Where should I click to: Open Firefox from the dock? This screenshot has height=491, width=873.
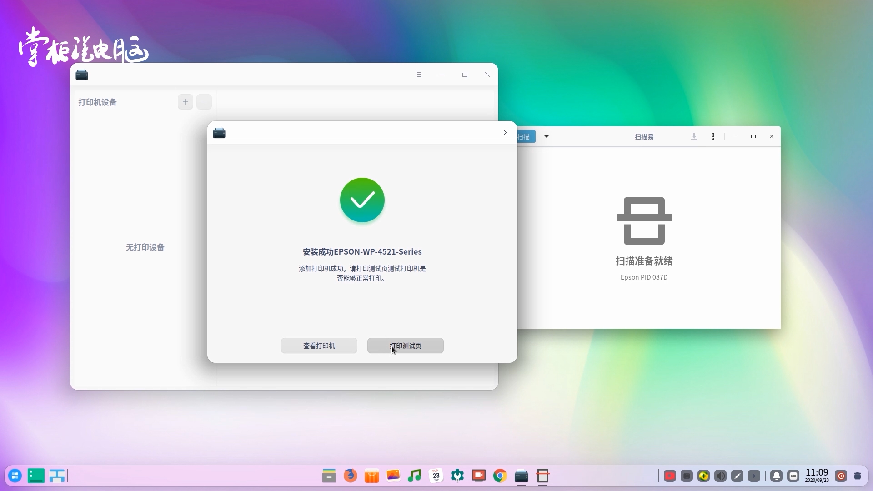point(350,476)
